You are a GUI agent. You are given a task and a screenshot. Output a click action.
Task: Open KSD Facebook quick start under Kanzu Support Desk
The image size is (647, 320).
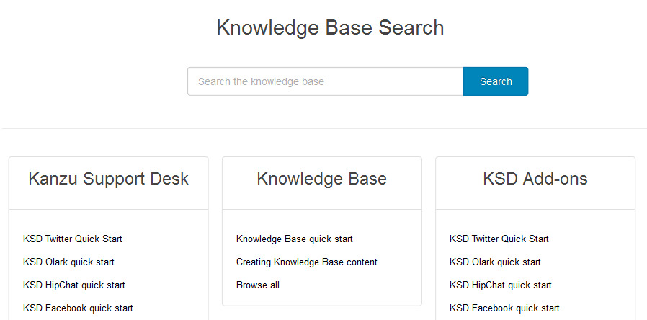pos(78,308)
